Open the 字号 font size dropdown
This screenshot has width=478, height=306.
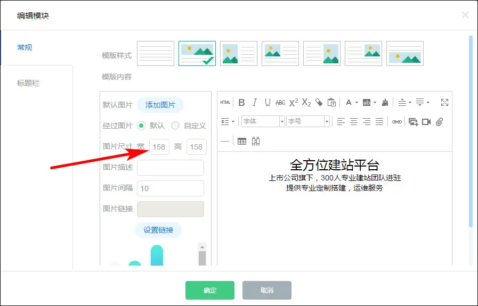pyautogui.click(x=307, y=122)
